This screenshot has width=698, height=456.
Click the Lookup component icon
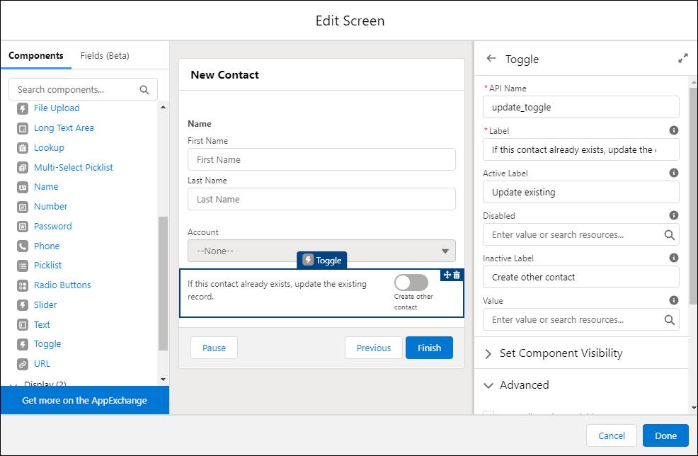(x=22, y=147)
